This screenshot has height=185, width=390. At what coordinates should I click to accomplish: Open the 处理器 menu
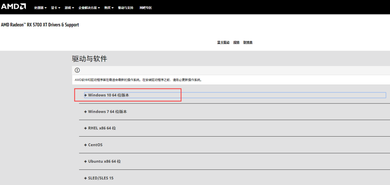tap(40, 8)
